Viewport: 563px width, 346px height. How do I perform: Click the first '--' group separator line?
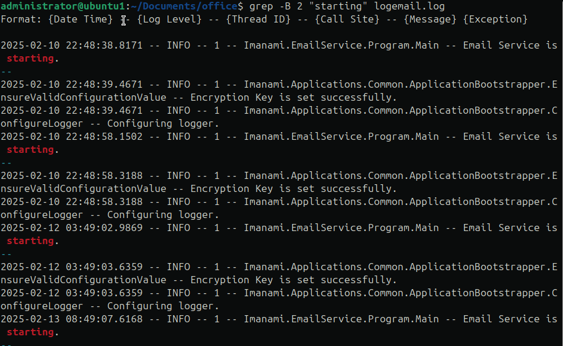point(7,72)
